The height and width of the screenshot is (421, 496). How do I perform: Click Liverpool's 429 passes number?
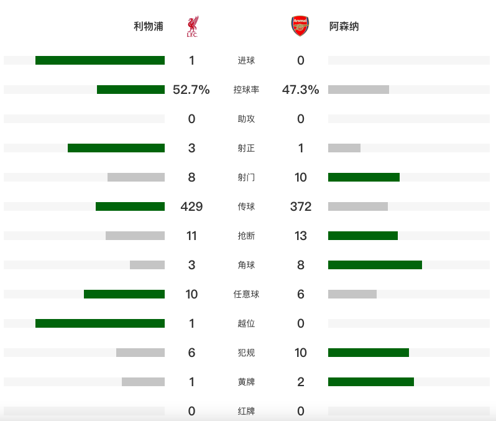pos(191,206)
